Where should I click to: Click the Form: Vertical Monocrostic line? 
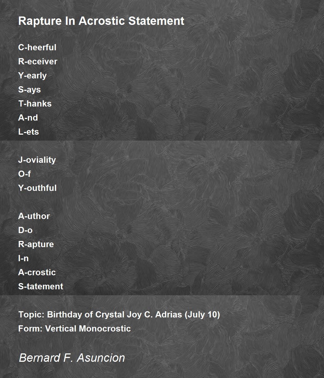(75, 329)
